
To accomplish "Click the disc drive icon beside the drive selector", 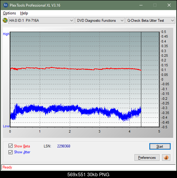I will (5, 20).
